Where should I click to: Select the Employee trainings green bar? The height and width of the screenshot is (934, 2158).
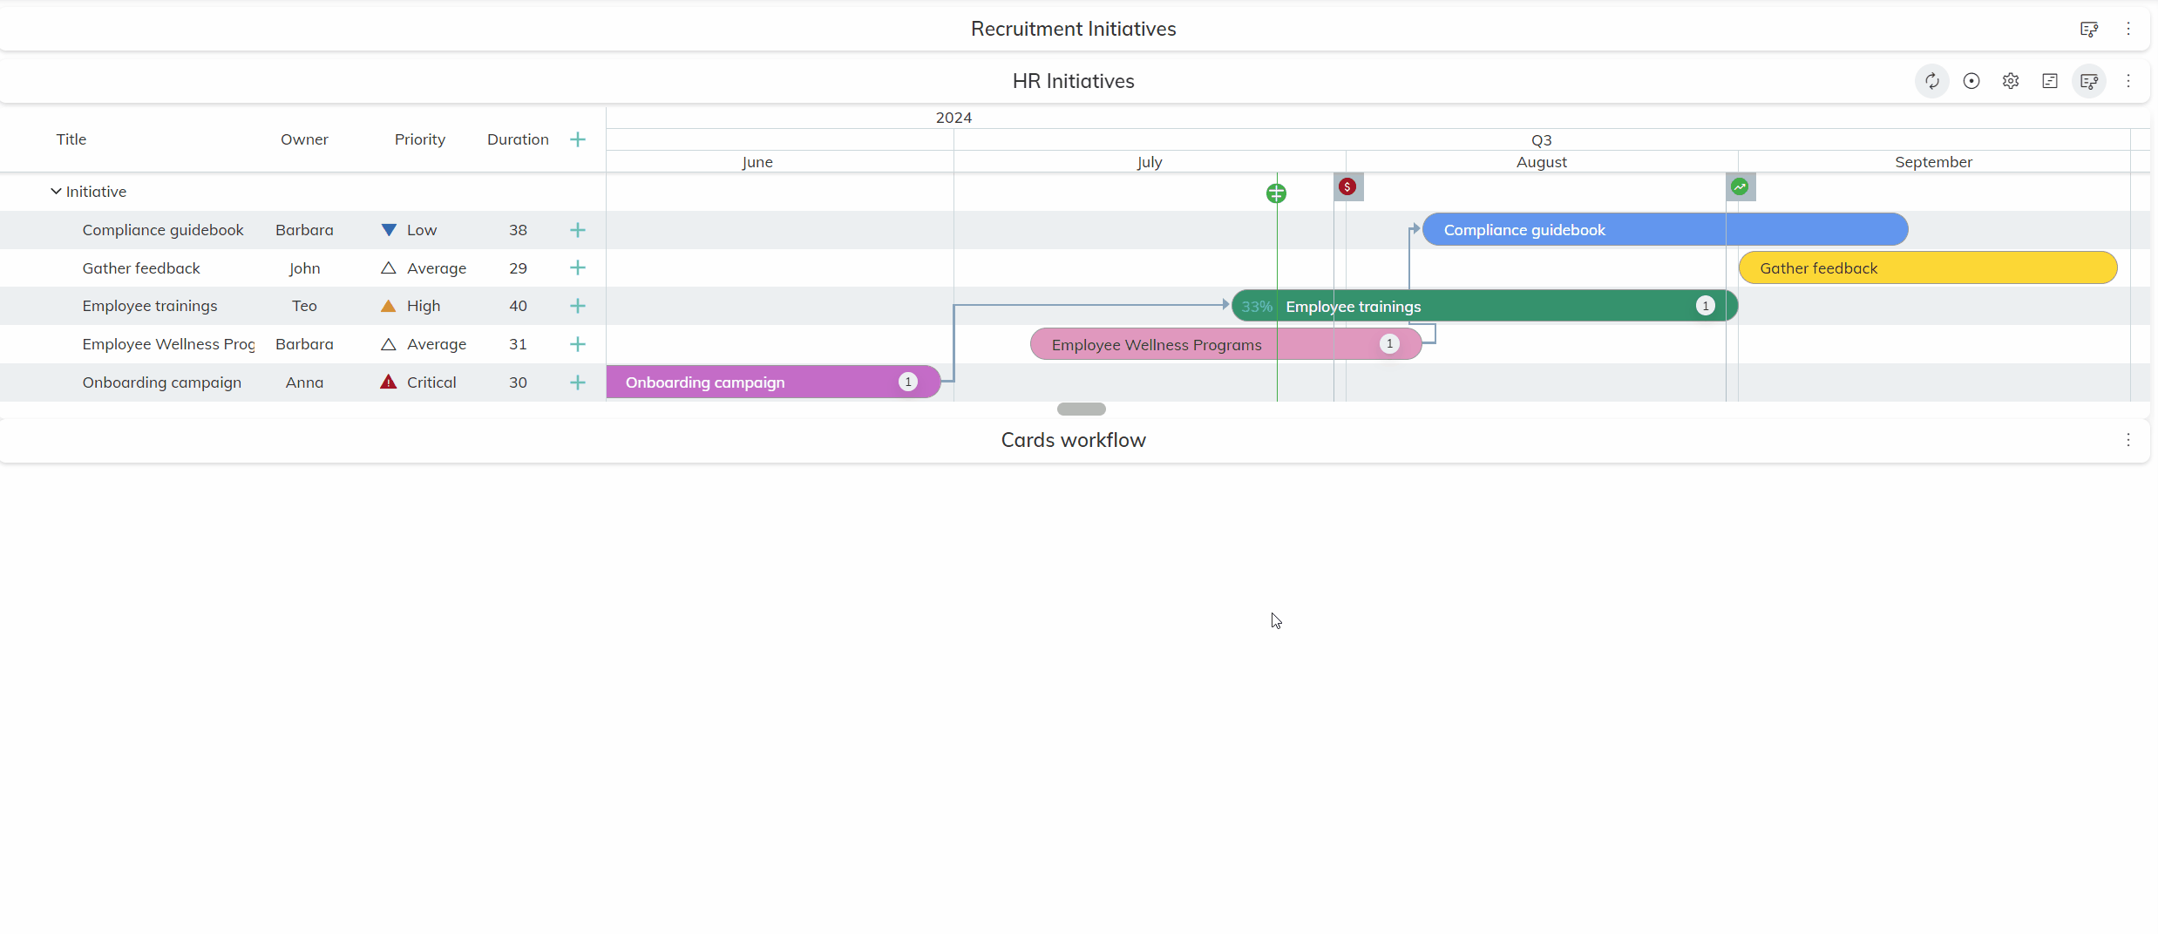point(1485,306)
